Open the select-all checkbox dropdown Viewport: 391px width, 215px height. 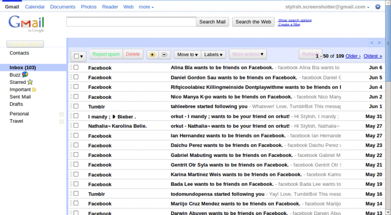(79, 56)
